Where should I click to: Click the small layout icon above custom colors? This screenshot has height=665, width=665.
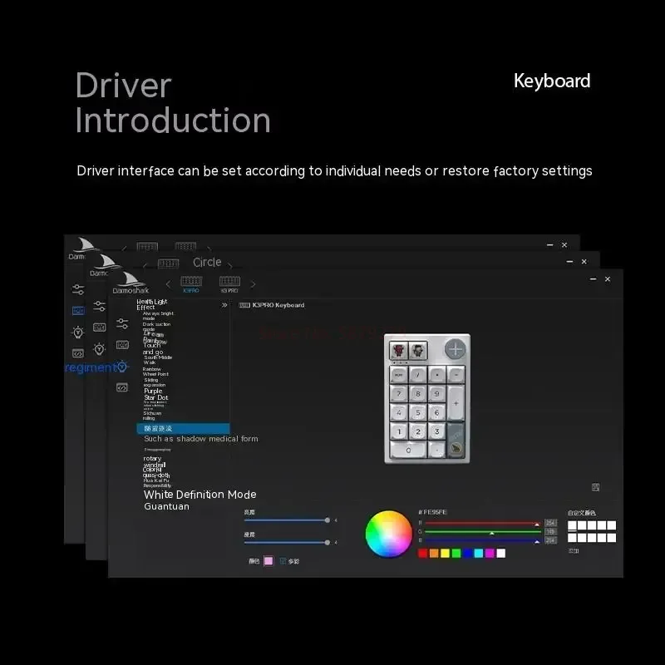click(595, 487)
